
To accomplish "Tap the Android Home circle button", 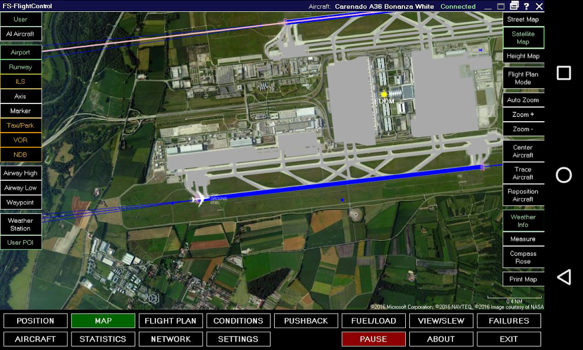I will coord(563,174).
